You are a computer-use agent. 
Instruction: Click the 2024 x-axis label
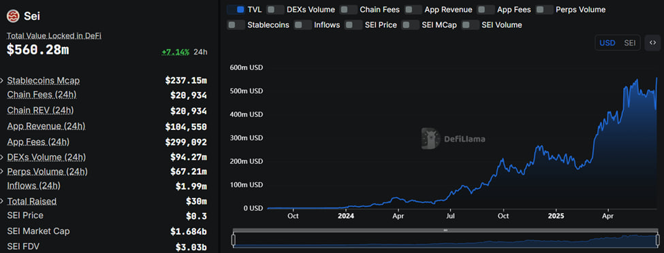[346, 216]
